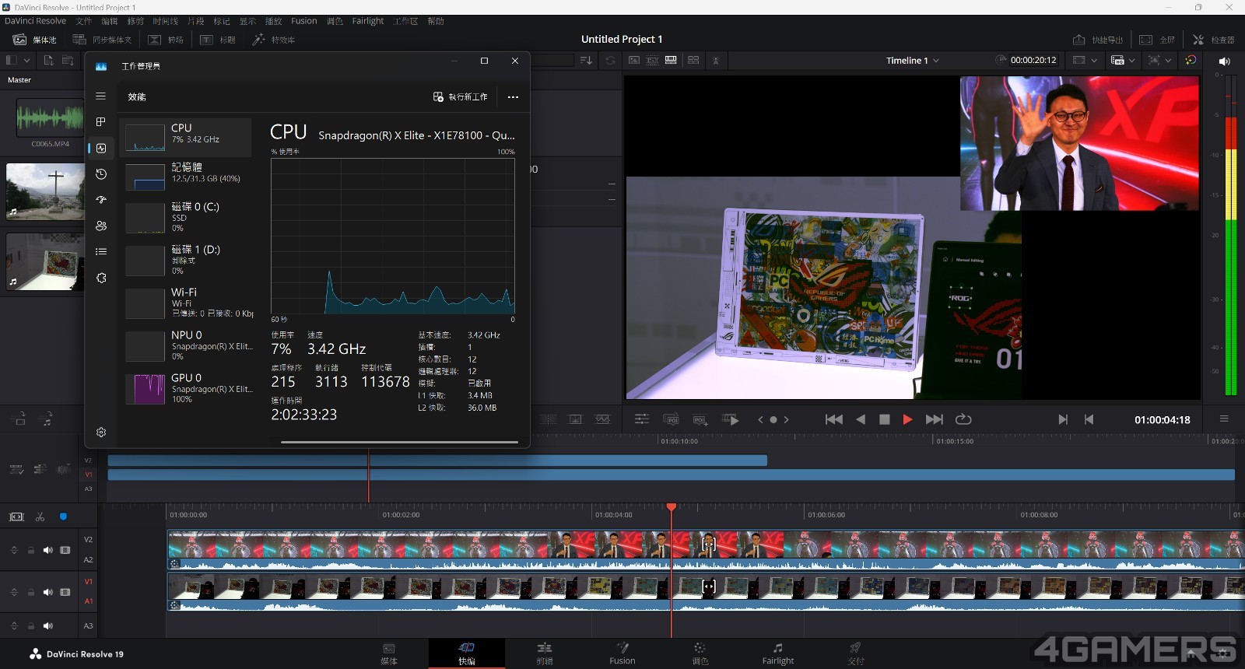Disable video on V1 A1 track

coord(65,592)
